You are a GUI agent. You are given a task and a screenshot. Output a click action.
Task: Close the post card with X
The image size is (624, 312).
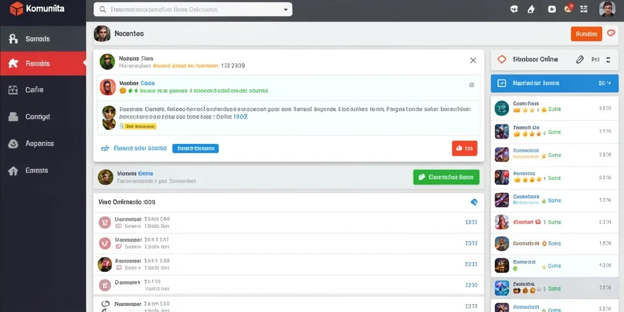coord(473,60)
